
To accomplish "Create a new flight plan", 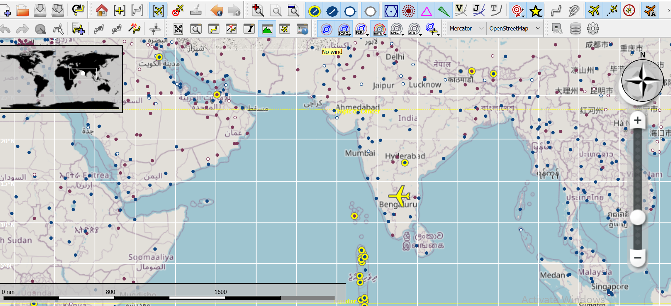I will [6, 10].
